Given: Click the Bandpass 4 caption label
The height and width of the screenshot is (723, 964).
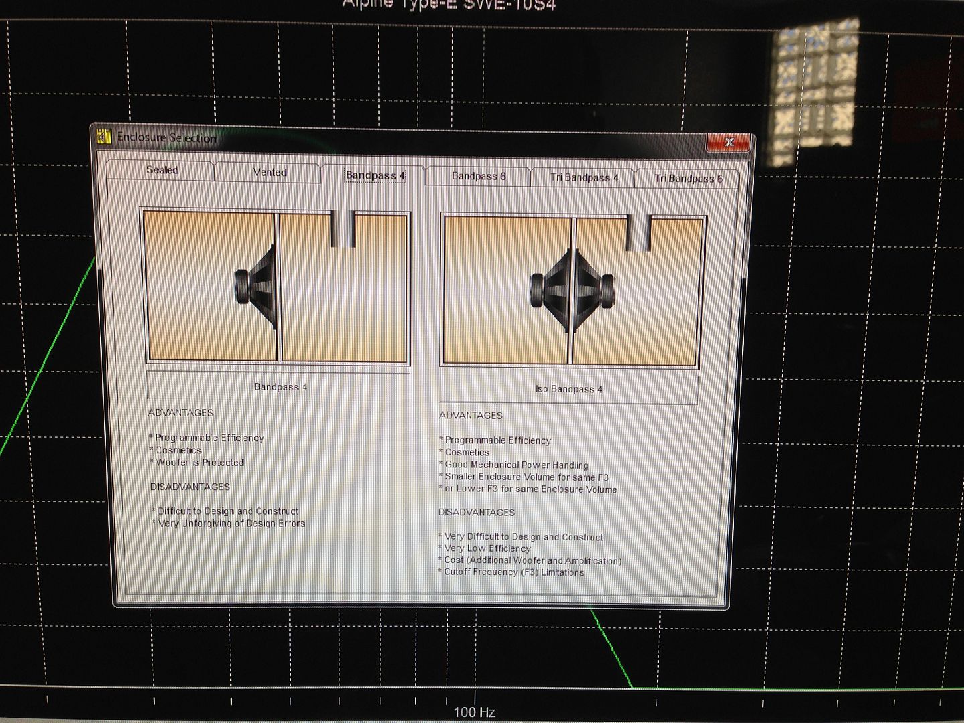Looking at the screenshot, I should [280, 386].
